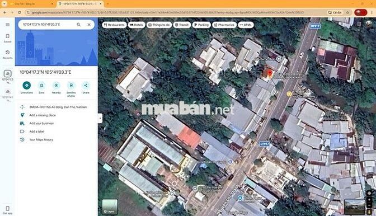
Task: Click the search magnifier icon
Action: click(78, 25)
